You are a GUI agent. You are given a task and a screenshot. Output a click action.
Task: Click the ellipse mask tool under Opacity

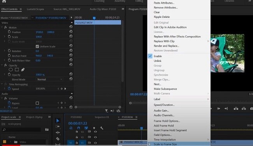[x=11, y=70]
